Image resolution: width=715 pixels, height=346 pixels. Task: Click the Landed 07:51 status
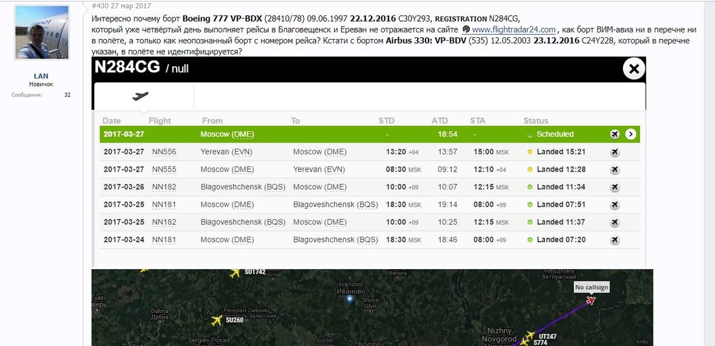pos(561,204)
